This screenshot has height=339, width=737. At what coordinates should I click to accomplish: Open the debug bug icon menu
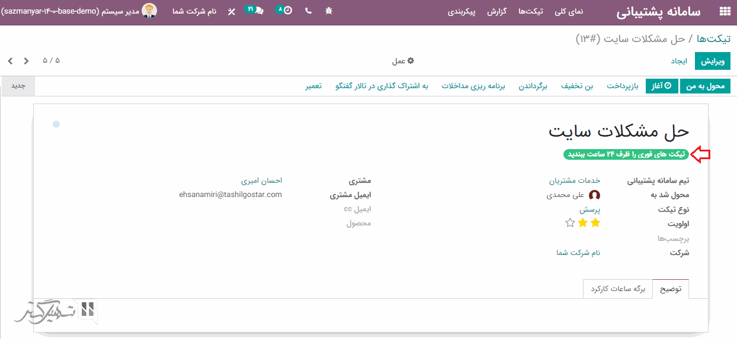[x=329, y=11]
